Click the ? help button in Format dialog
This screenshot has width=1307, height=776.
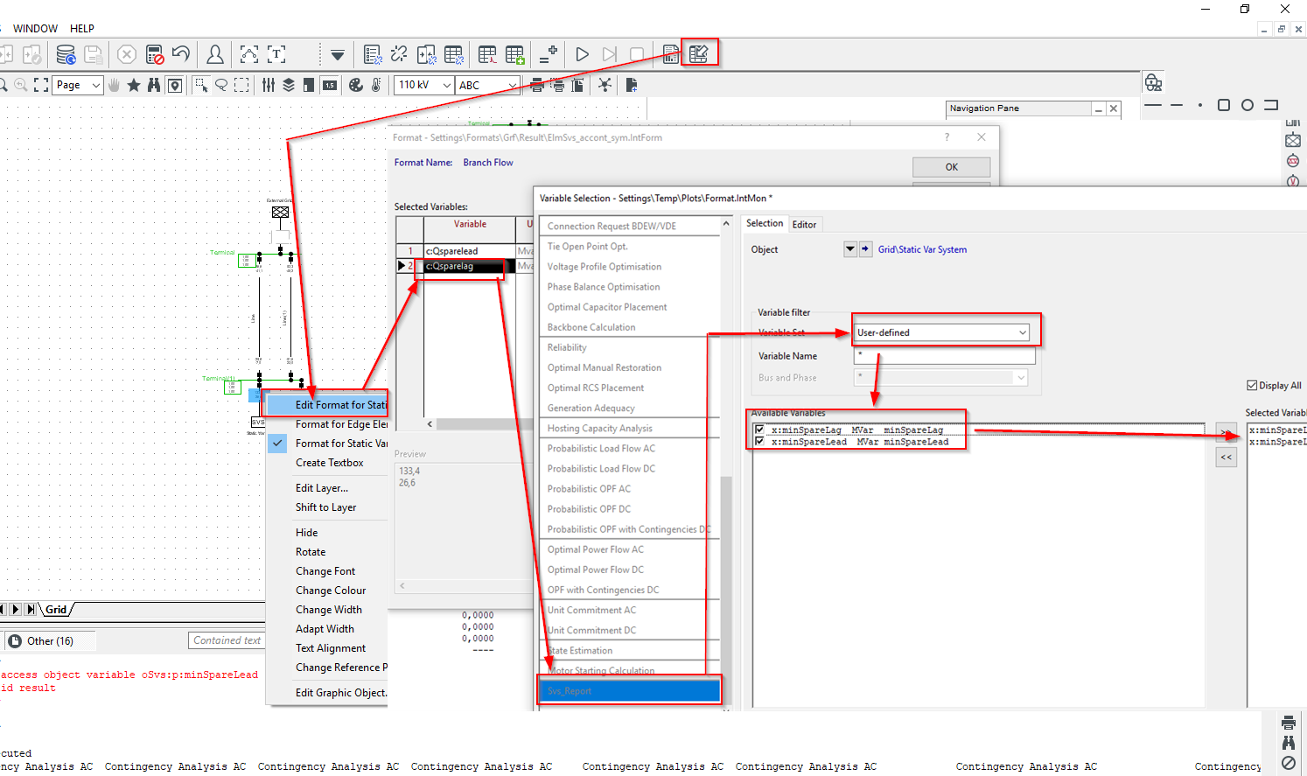[947, 137]
